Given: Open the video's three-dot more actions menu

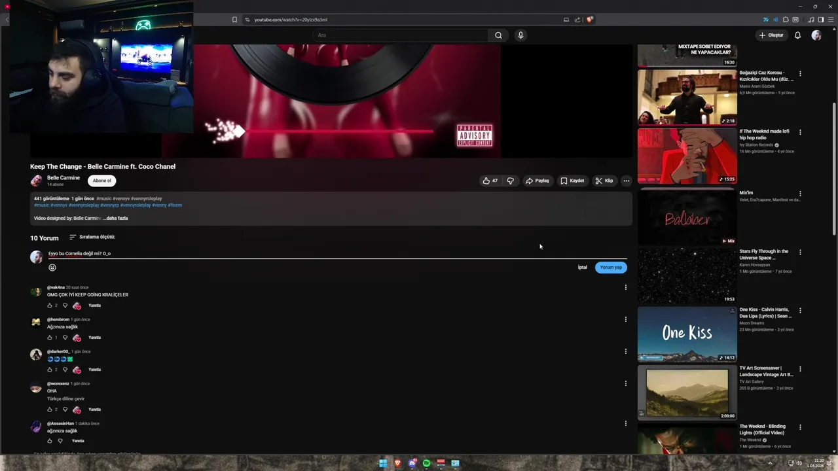Looking at the screenshot, I should click(x=627, y=181).
